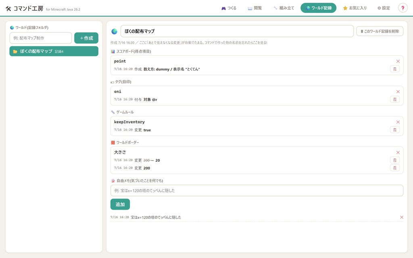This screenshot has height=258, width=413.
Task: Go to the 組み立て tab
Action: 284,8
